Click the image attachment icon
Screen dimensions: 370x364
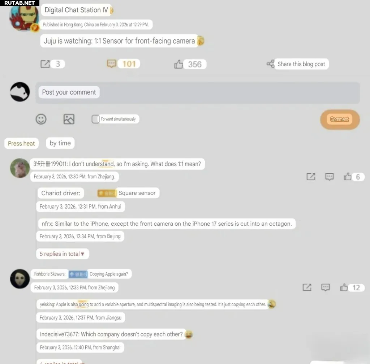[69, 119]
